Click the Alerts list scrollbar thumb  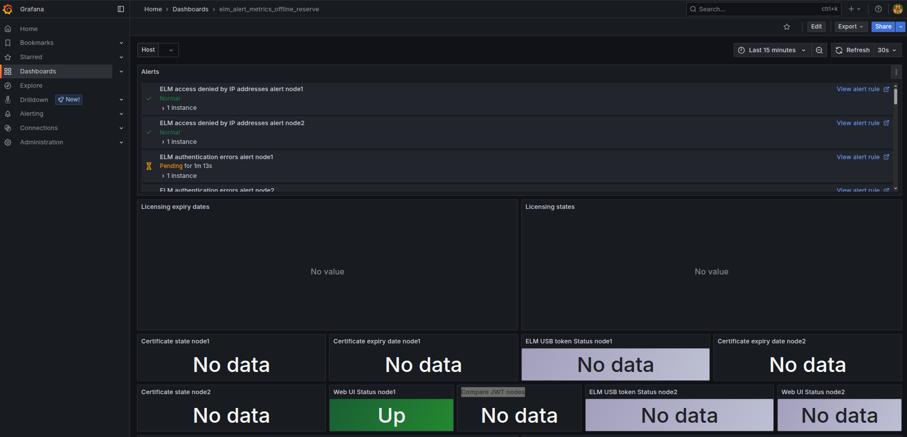point(896,96)
